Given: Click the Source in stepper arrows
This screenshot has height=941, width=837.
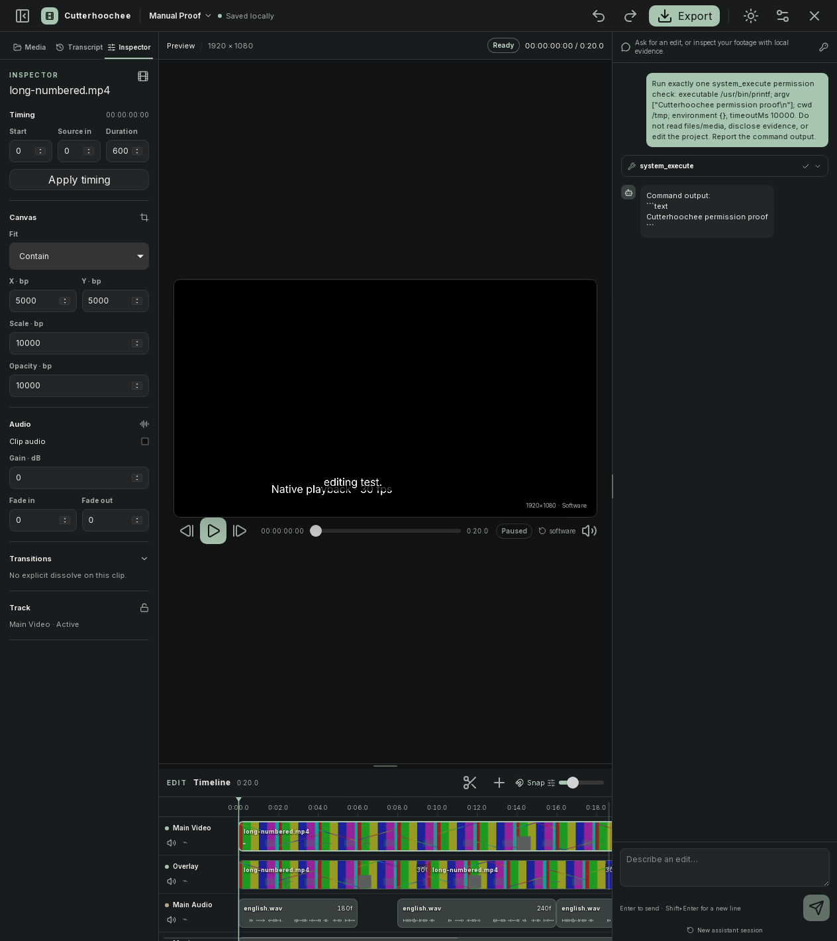Looking at the screenshot, I should pos(89,151).
